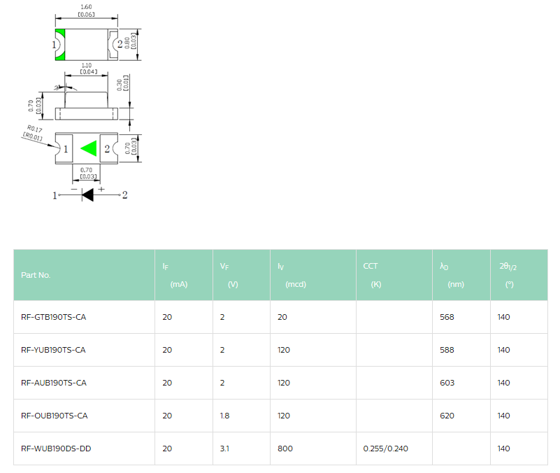Viewport: 560px width, 473px height.
Task: Open part RF-YUB190TS-CA
Action: [54, 350]
